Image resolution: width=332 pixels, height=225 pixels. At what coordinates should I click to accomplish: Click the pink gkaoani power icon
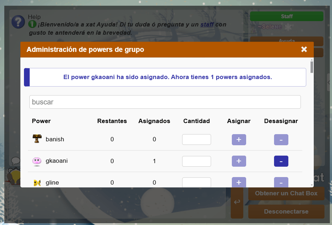37,161
